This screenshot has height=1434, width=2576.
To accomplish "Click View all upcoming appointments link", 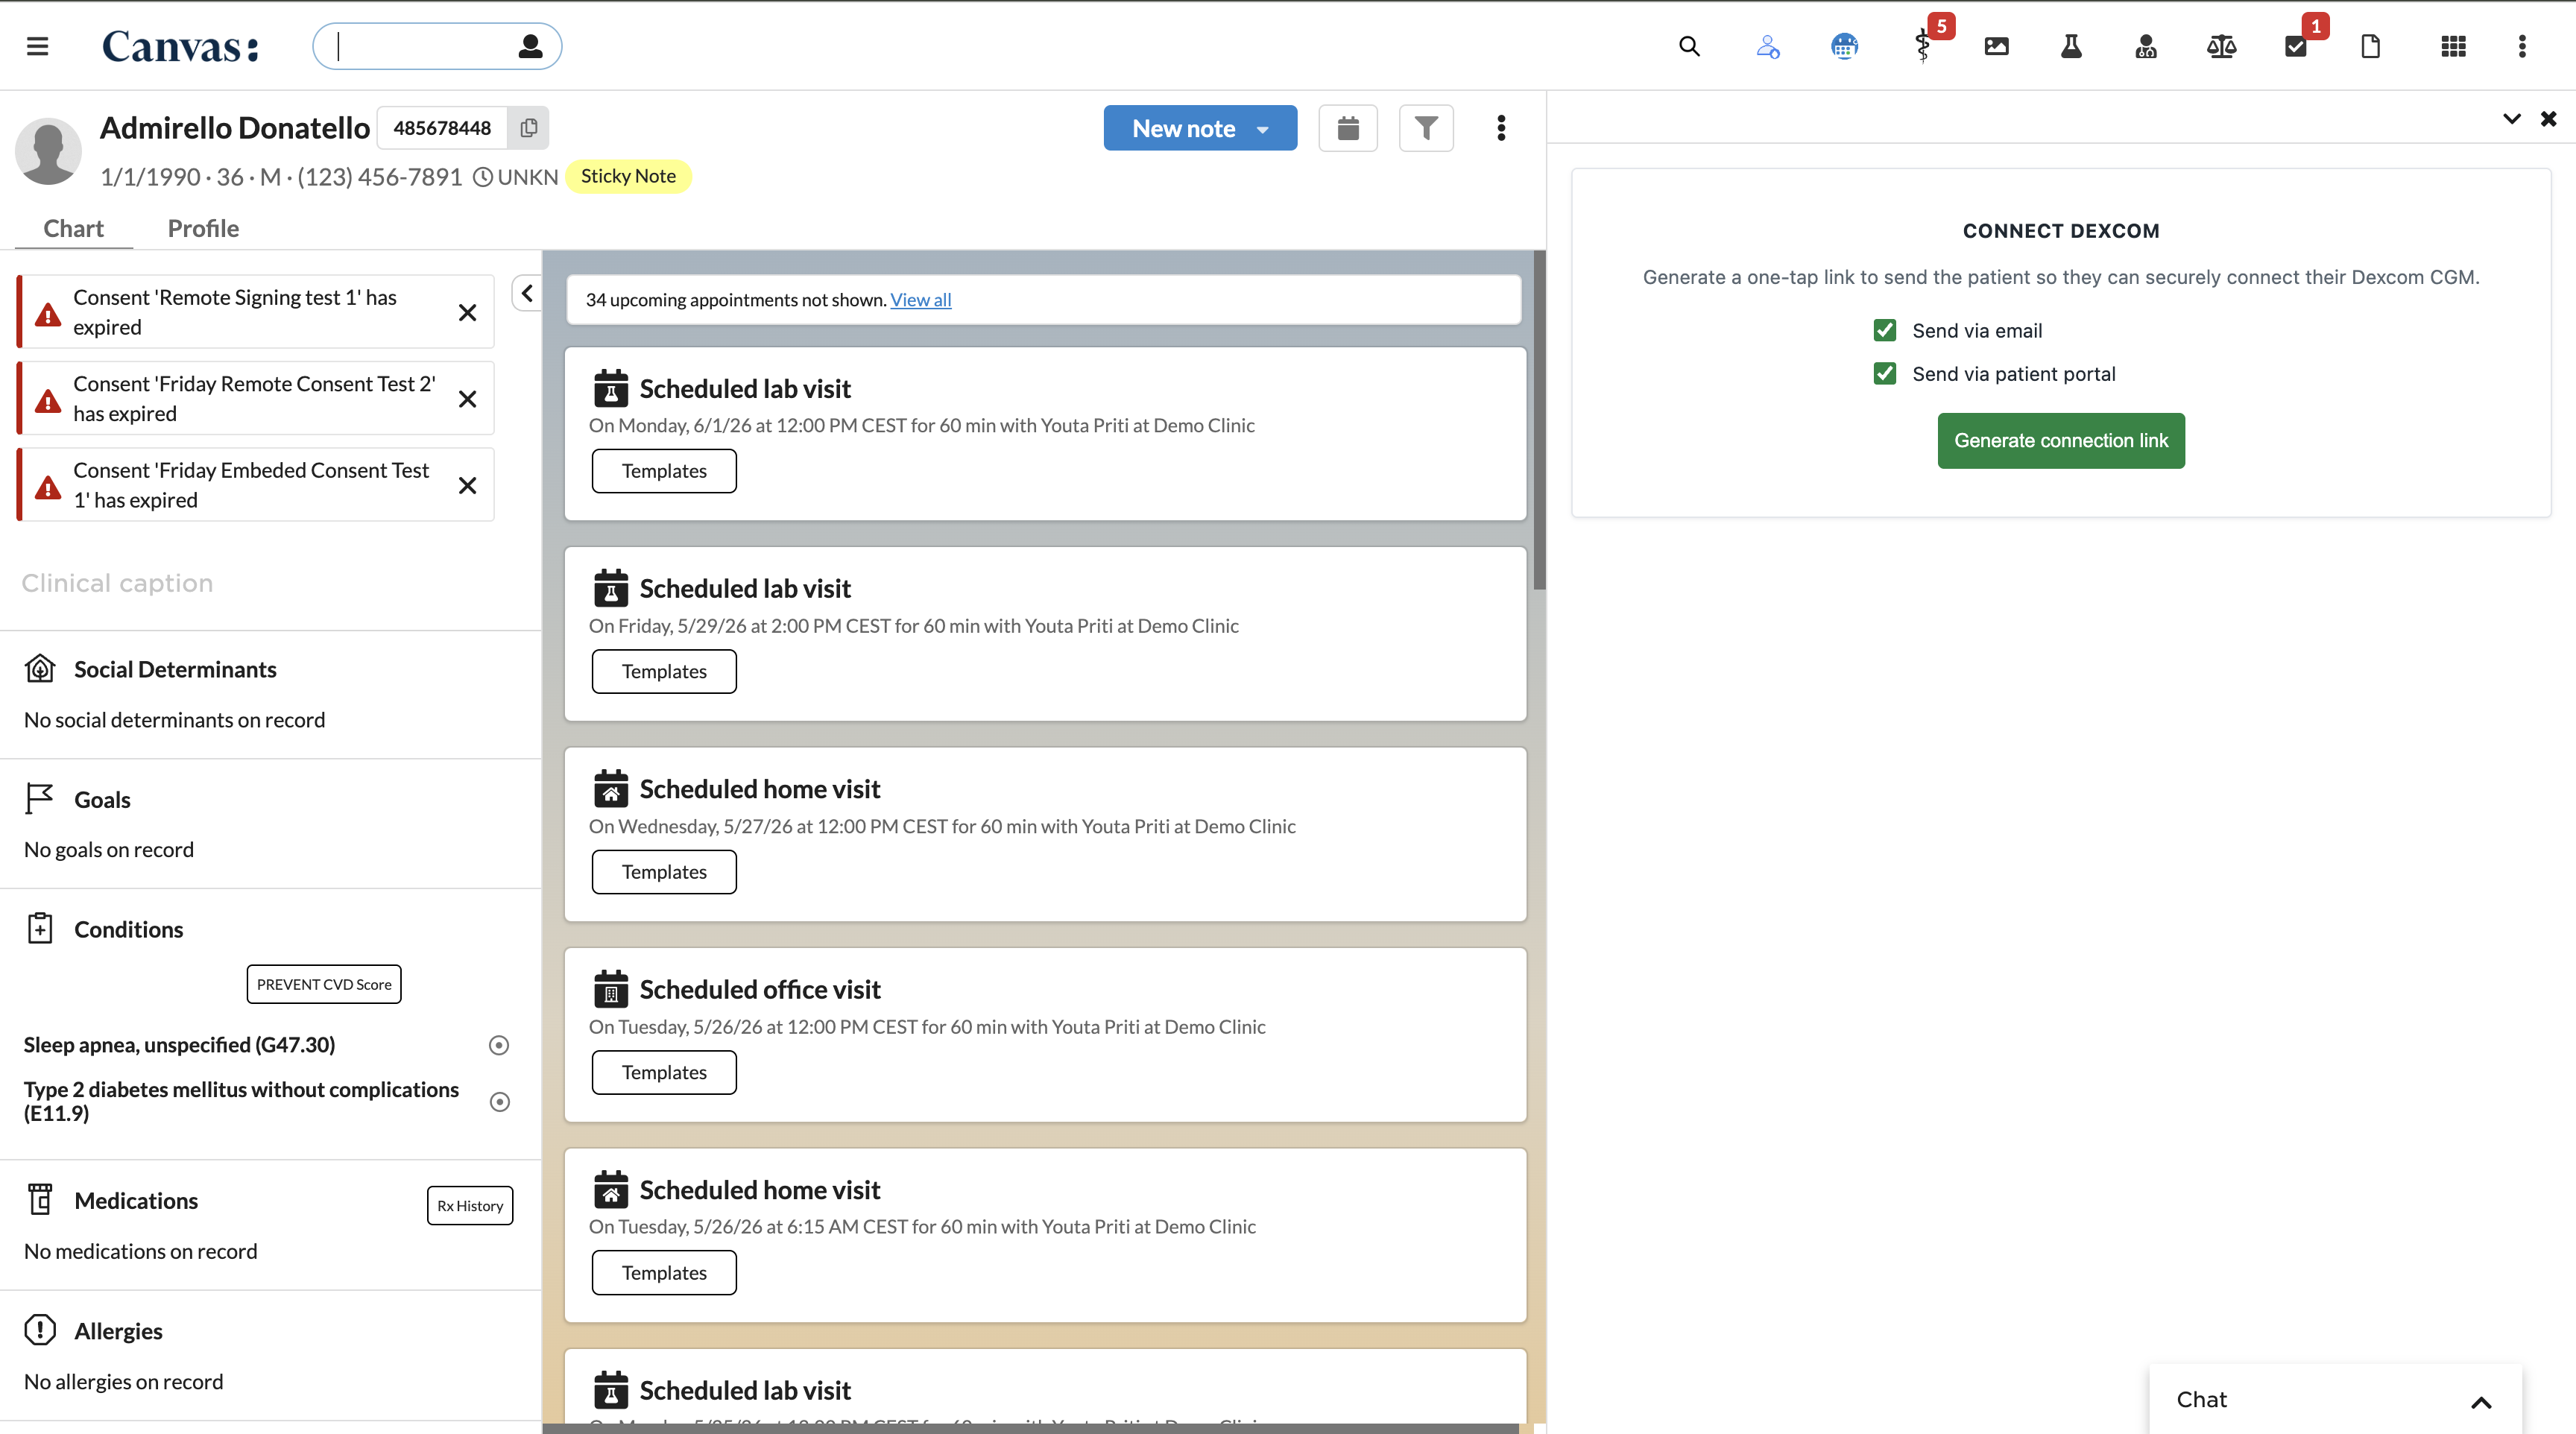I will click(x=921, y=299).
